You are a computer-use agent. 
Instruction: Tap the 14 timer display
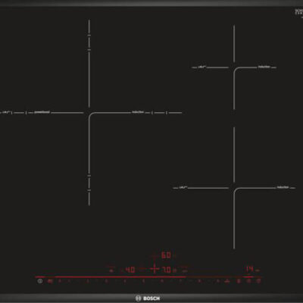250,269
